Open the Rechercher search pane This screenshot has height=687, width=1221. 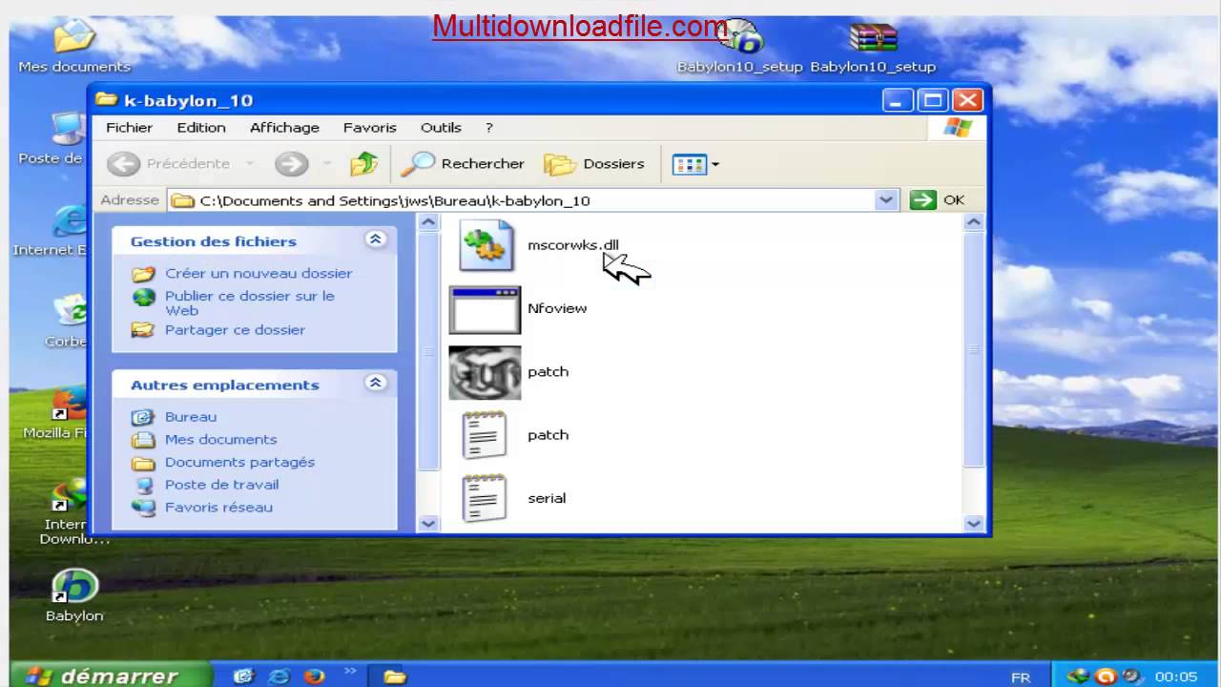click(x=464, y=164)
